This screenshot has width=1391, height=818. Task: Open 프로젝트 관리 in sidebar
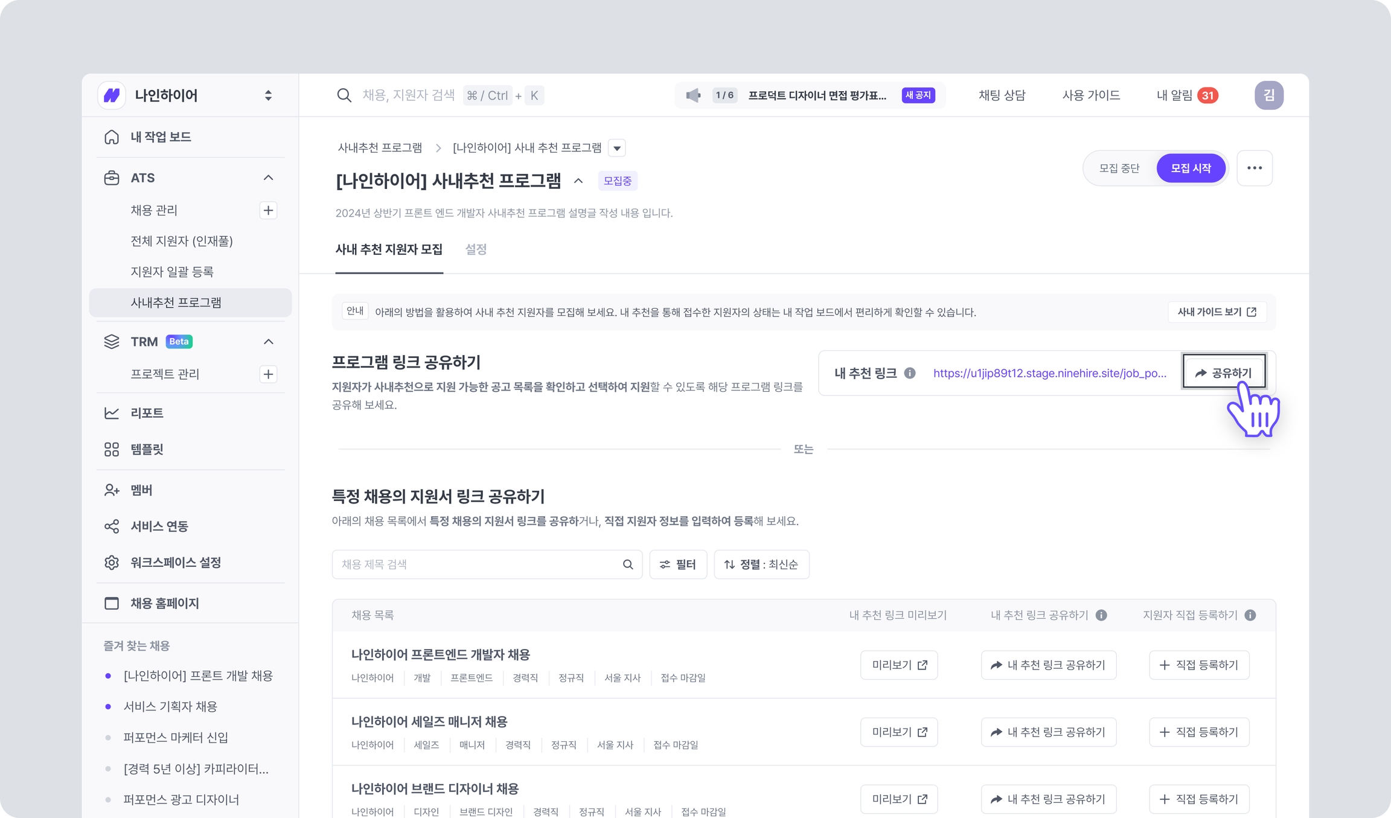165,374
